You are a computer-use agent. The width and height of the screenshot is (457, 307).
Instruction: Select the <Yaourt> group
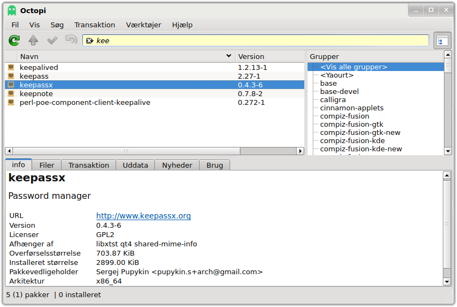(336, 75)
